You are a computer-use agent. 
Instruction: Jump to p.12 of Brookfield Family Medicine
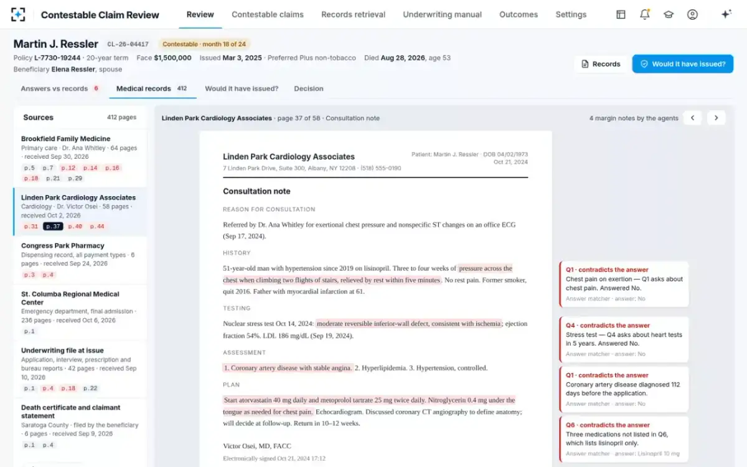[x=68, y=168]
